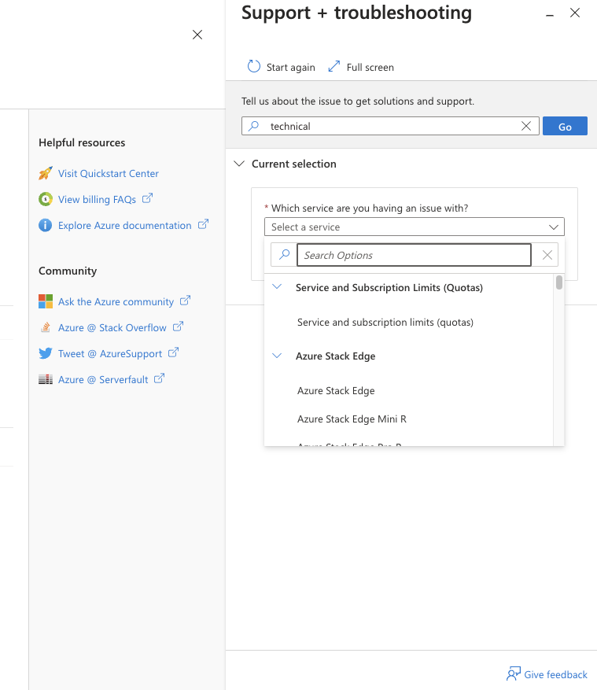Open the Select a service dropdown
597x690 pixels.
(x=414, y=227)
